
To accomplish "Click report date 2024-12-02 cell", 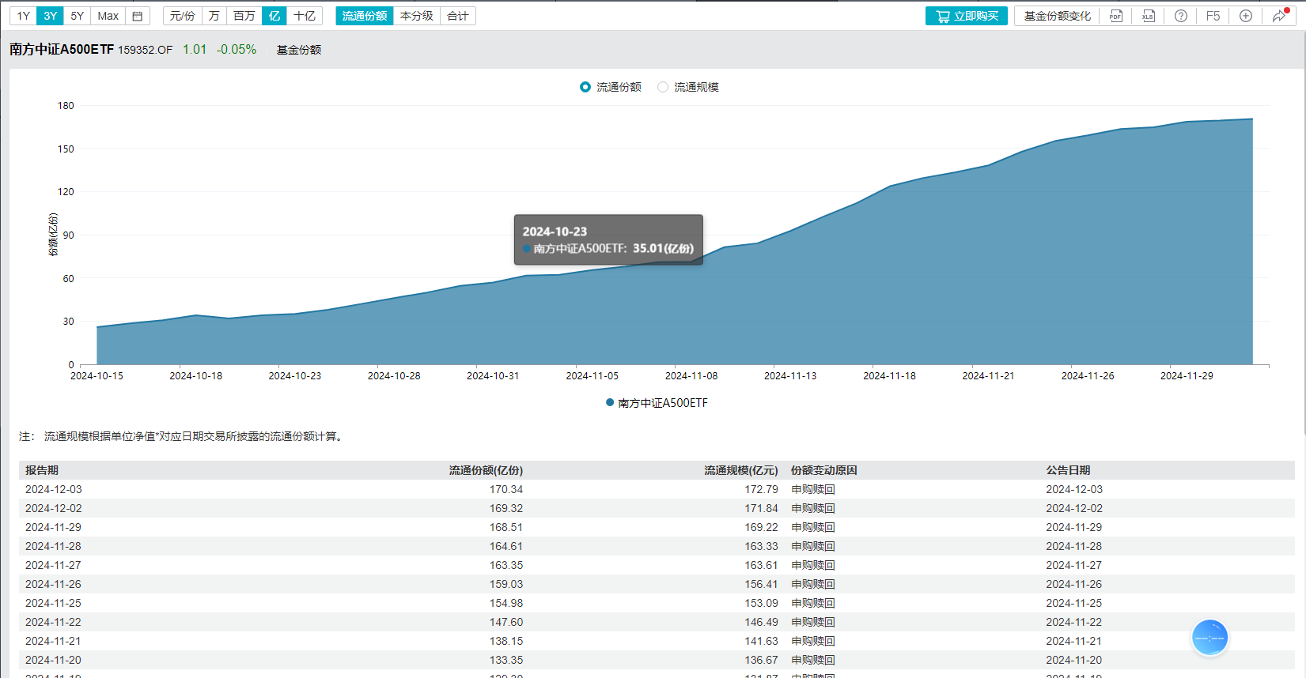I will click(54, 508).
